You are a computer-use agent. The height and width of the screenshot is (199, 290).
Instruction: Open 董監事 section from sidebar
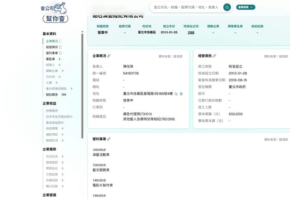tap(50, 59)
